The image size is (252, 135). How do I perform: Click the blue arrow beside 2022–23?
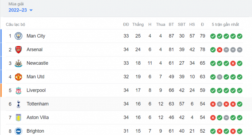[31, 10]
